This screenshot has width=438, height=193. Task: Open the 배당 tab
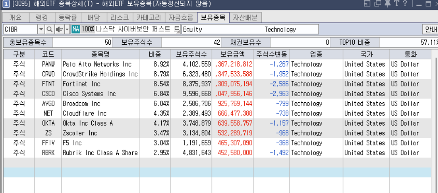click(x=94, y=17)
